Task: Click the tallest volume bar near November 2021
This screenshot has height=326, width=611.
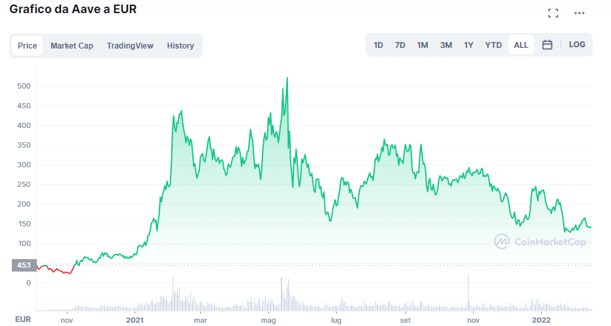Action: tap(469, 292)
